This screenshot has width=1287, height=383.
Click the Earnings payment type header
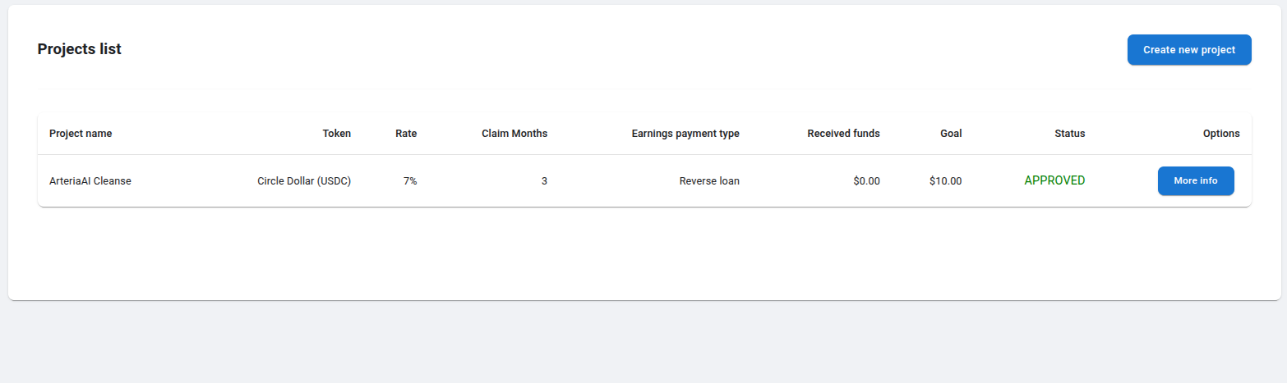(x=685, y=134)
